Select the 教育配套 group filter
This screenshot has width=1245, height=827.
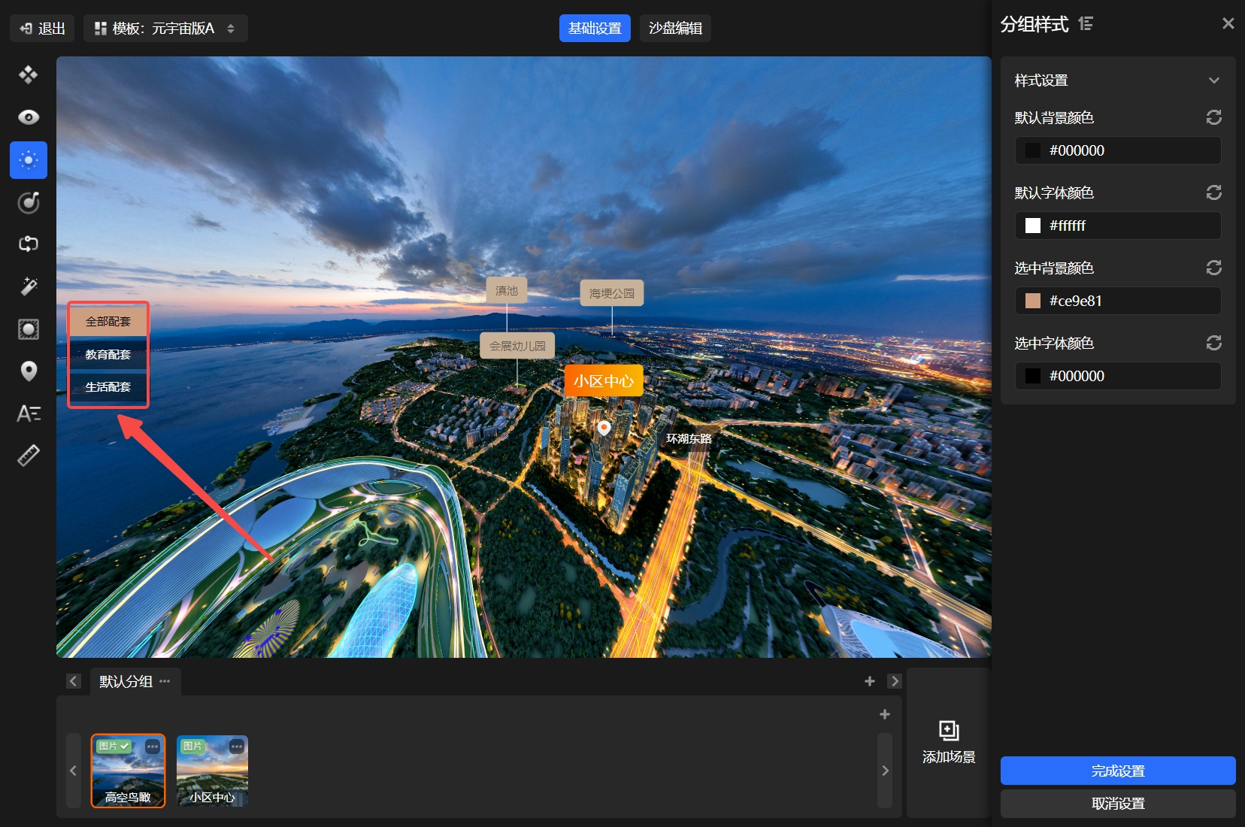(108, 354)
